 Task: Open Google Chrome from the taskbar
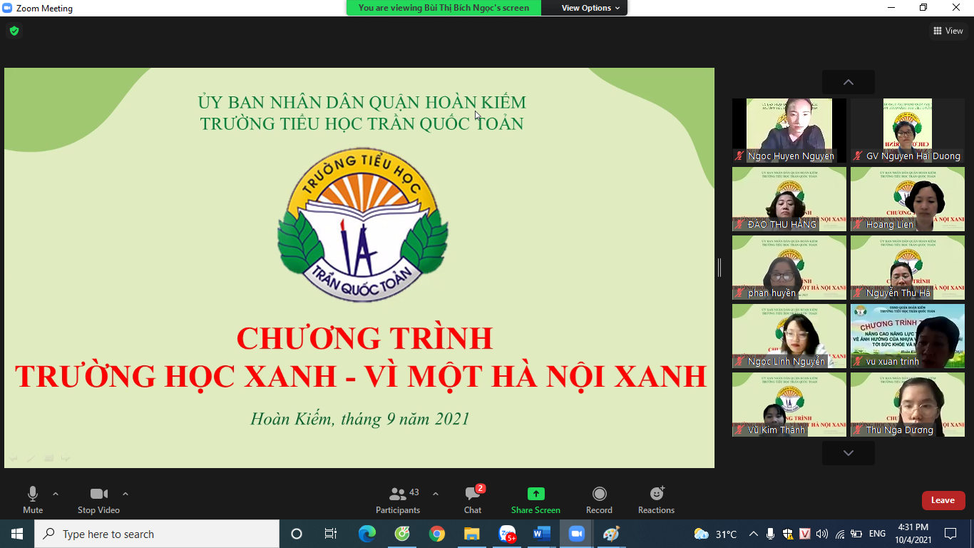(437, 534)
